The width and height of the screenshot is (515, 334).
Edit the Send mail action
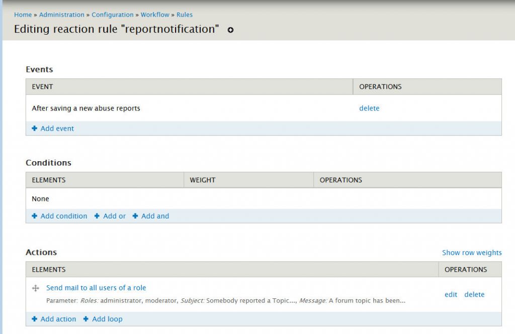[x=451, y=294]
